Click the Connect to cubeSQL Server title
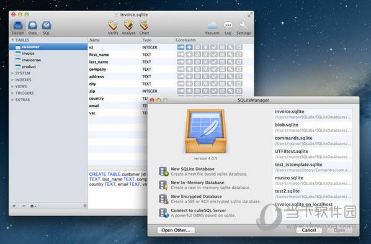The width and height of the screenshot is (371, 244). [199, 210]
